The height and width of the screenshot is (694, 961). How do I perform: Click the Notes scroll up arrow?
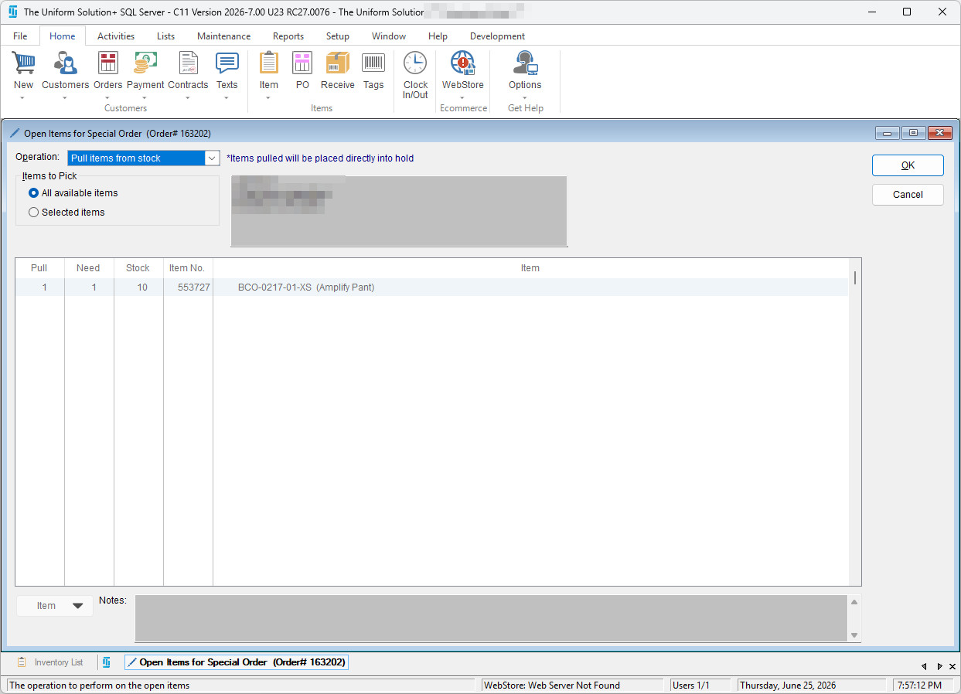click(854, 602)
